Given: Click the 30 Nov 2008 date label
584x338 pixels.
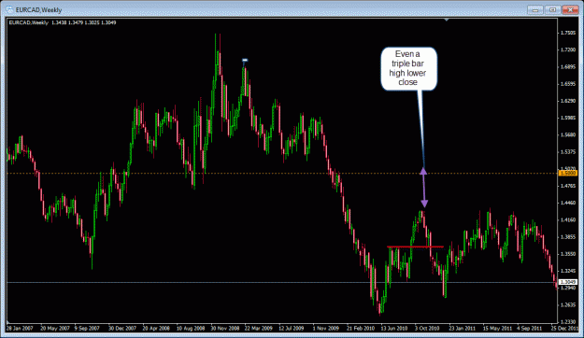Looking at the screenshot, I should 224,329.
